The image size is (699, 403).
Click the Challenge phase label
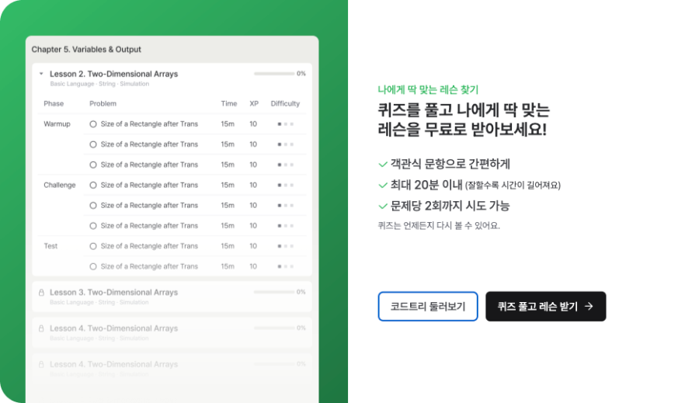tap(59, 185)
